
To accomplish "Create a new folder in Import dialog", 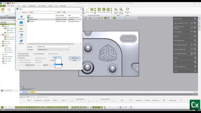I will (62, 12).
